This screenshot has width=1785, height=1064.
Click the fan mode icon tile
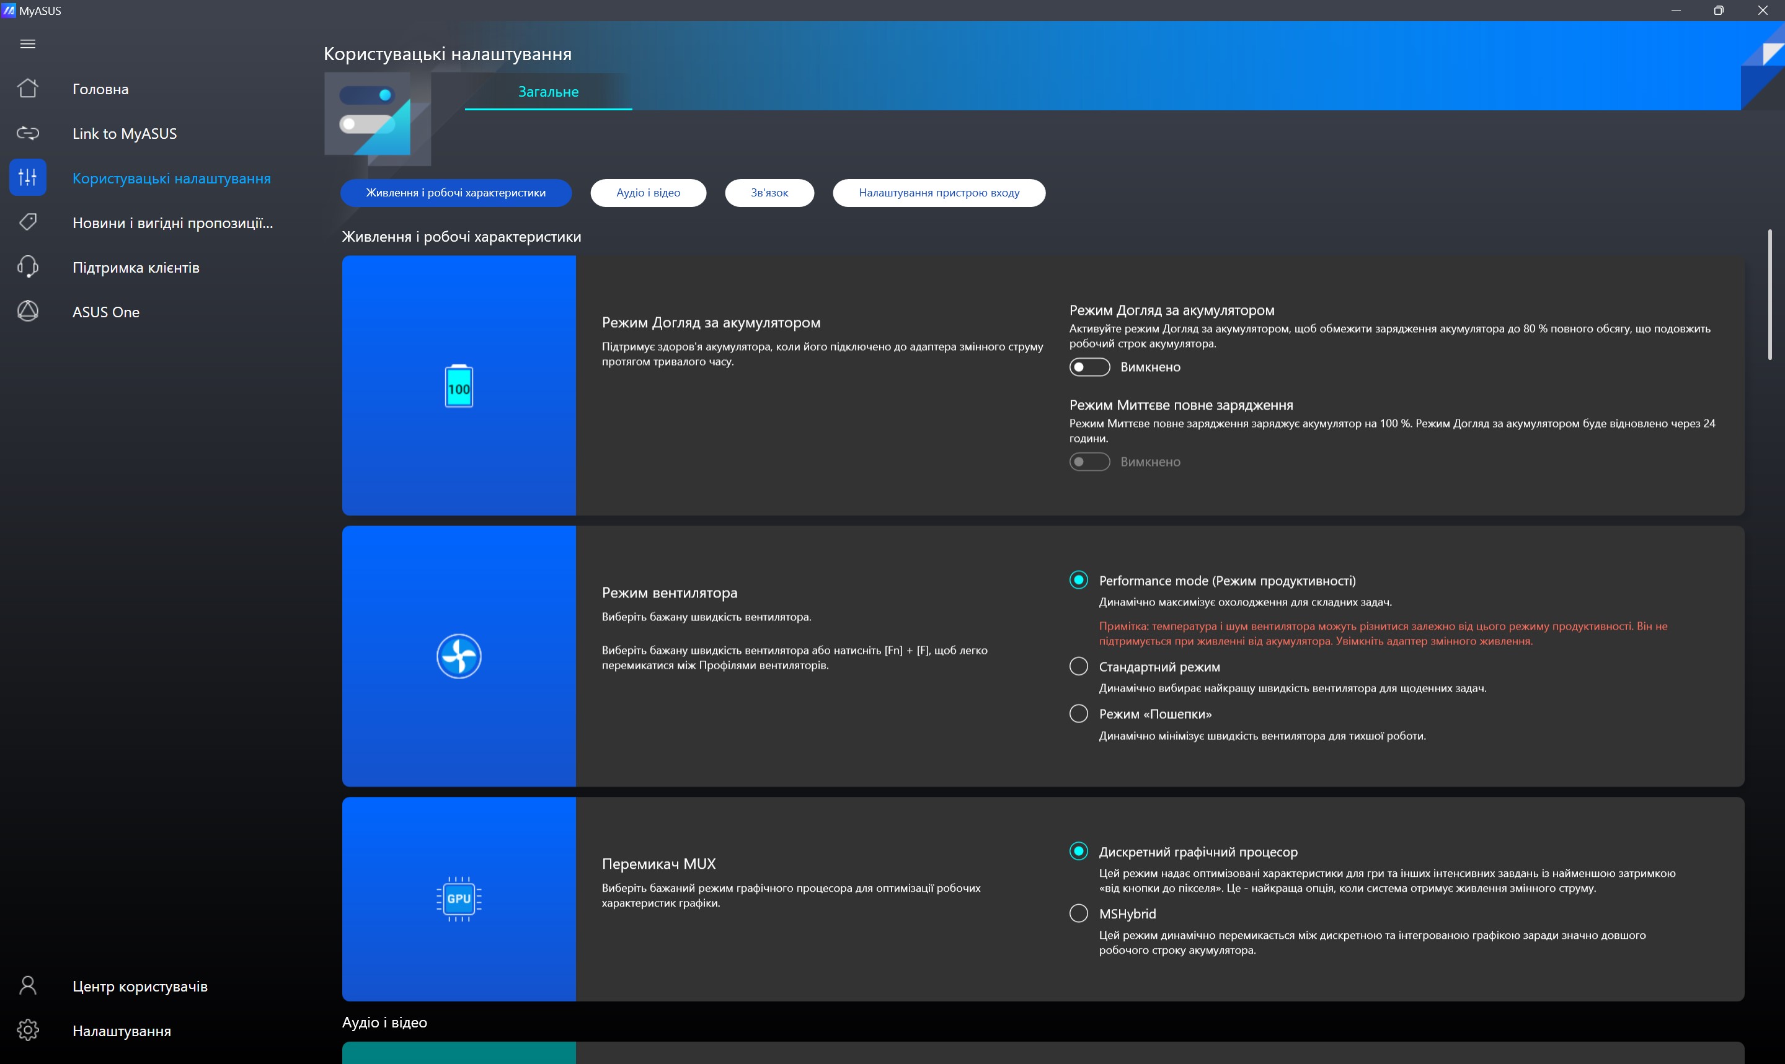pos(459,656)
